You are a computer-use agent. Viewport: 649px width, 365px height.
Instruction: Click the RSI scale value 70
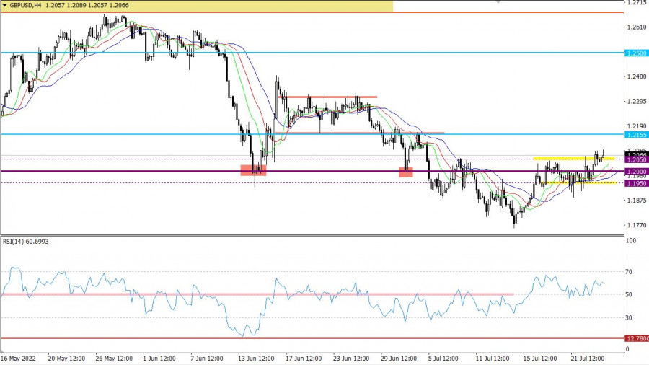click(630, 271)
